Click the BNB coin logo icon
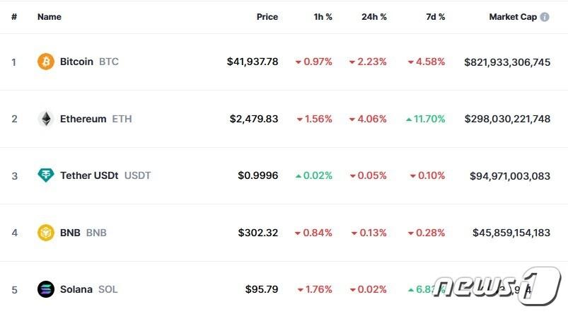The width and height of the screenshot is (568, 314). tap(46, 232)
